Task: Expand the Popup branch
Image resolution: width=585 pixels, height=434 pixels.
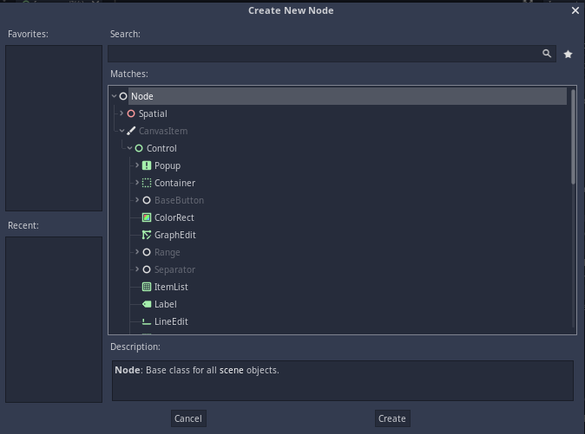Action: 137,165
